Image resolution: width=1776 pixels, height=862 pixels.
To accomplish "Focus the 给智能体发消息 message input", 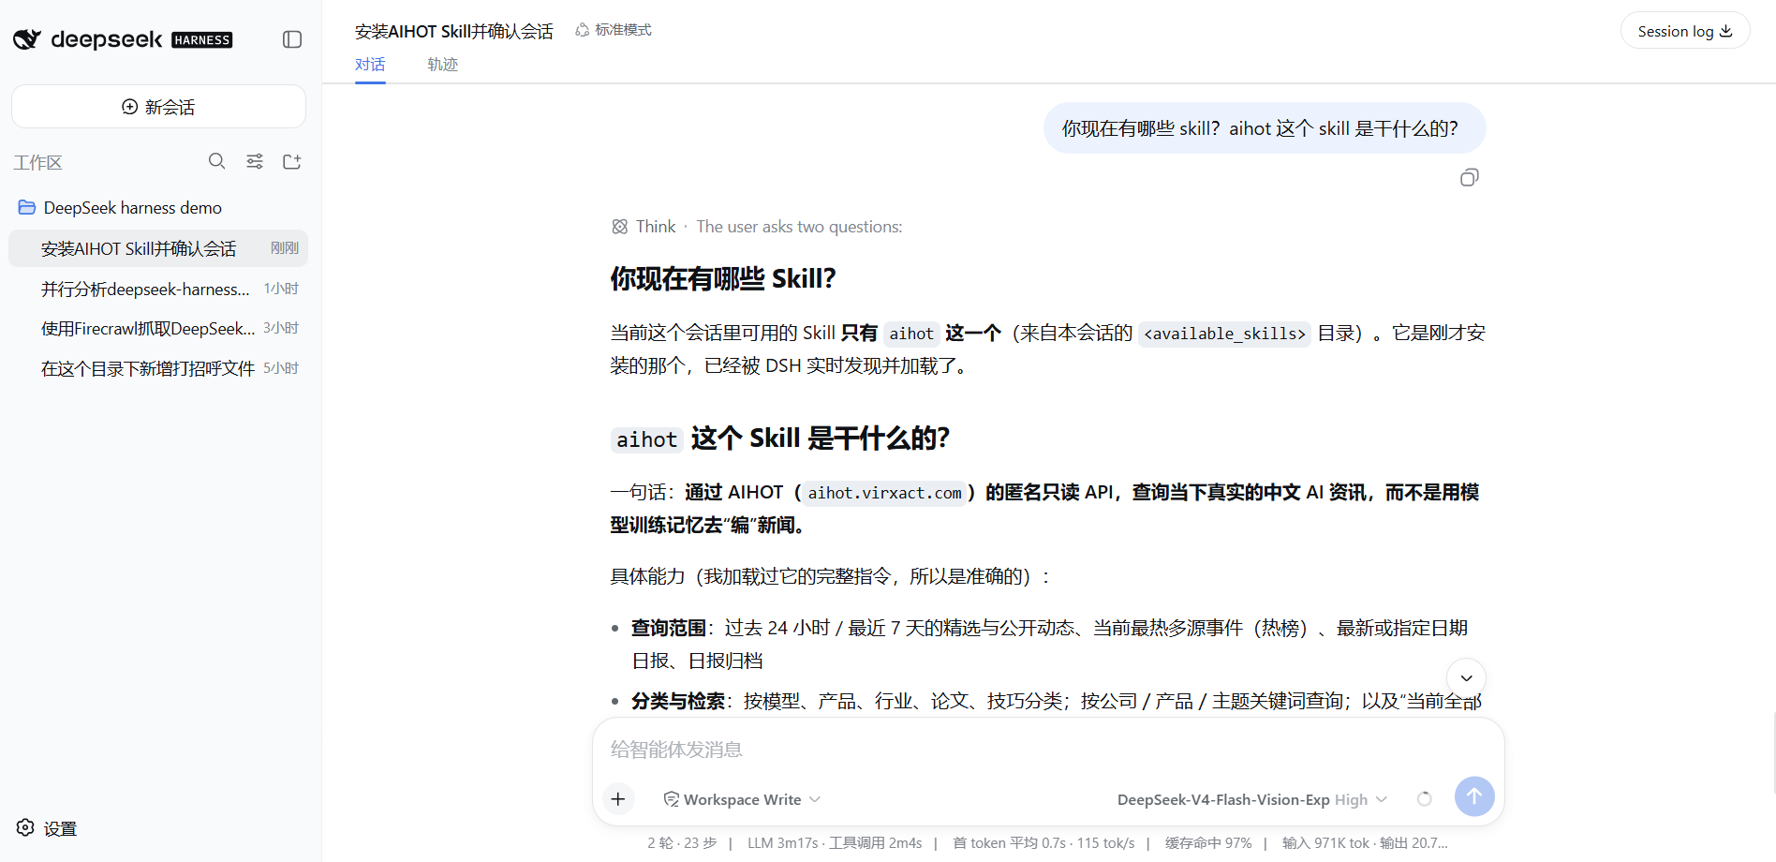I will 1047,750.
